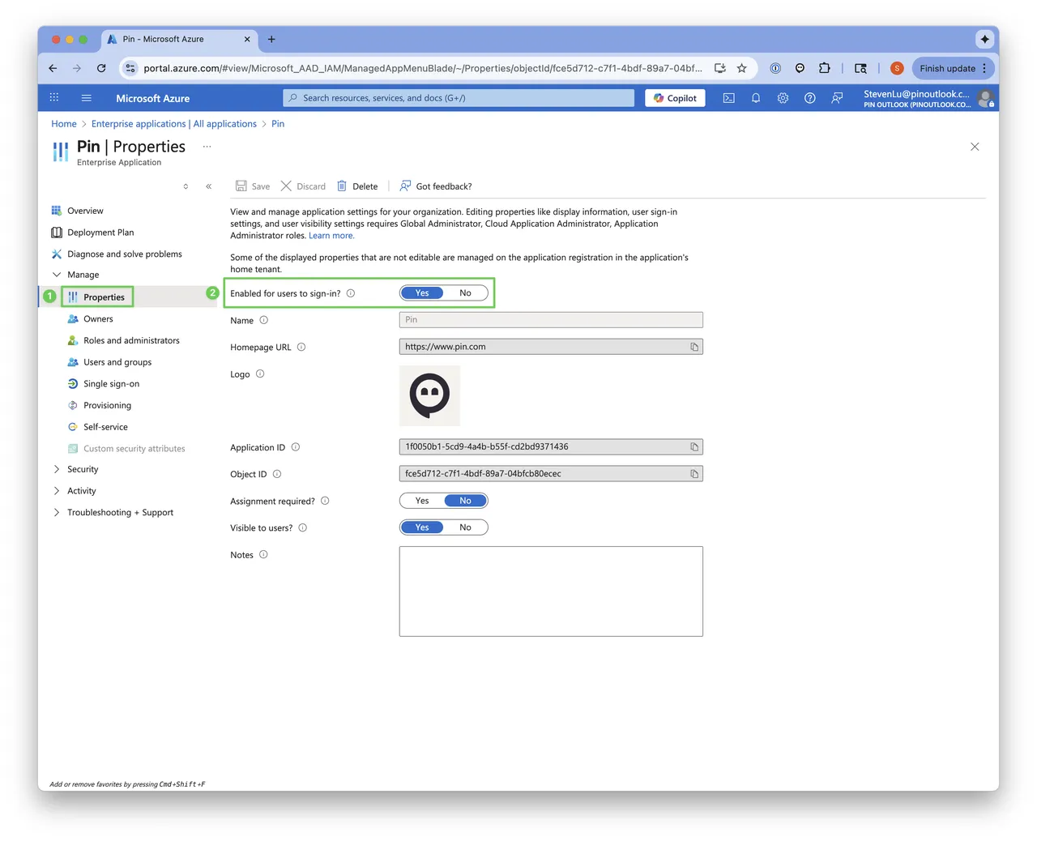This screenshot has width=1037, height=841.
Task: Open the header feedback icon
Action: coord(837,98)
